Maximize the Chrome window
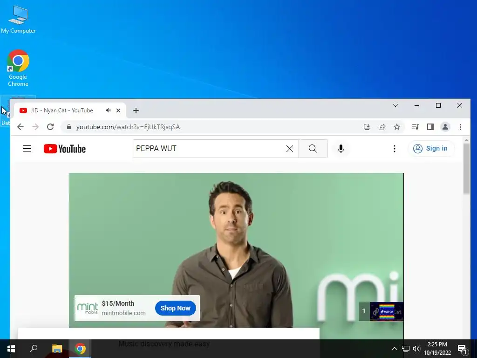 click(438, 105)
